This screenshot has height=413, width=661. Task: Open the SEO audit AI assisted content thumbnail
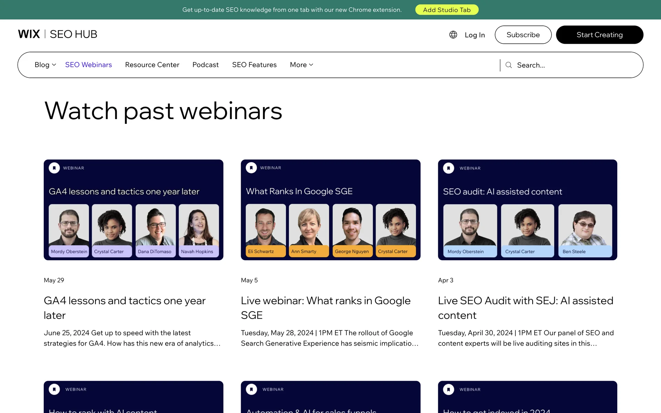(527, 210)
